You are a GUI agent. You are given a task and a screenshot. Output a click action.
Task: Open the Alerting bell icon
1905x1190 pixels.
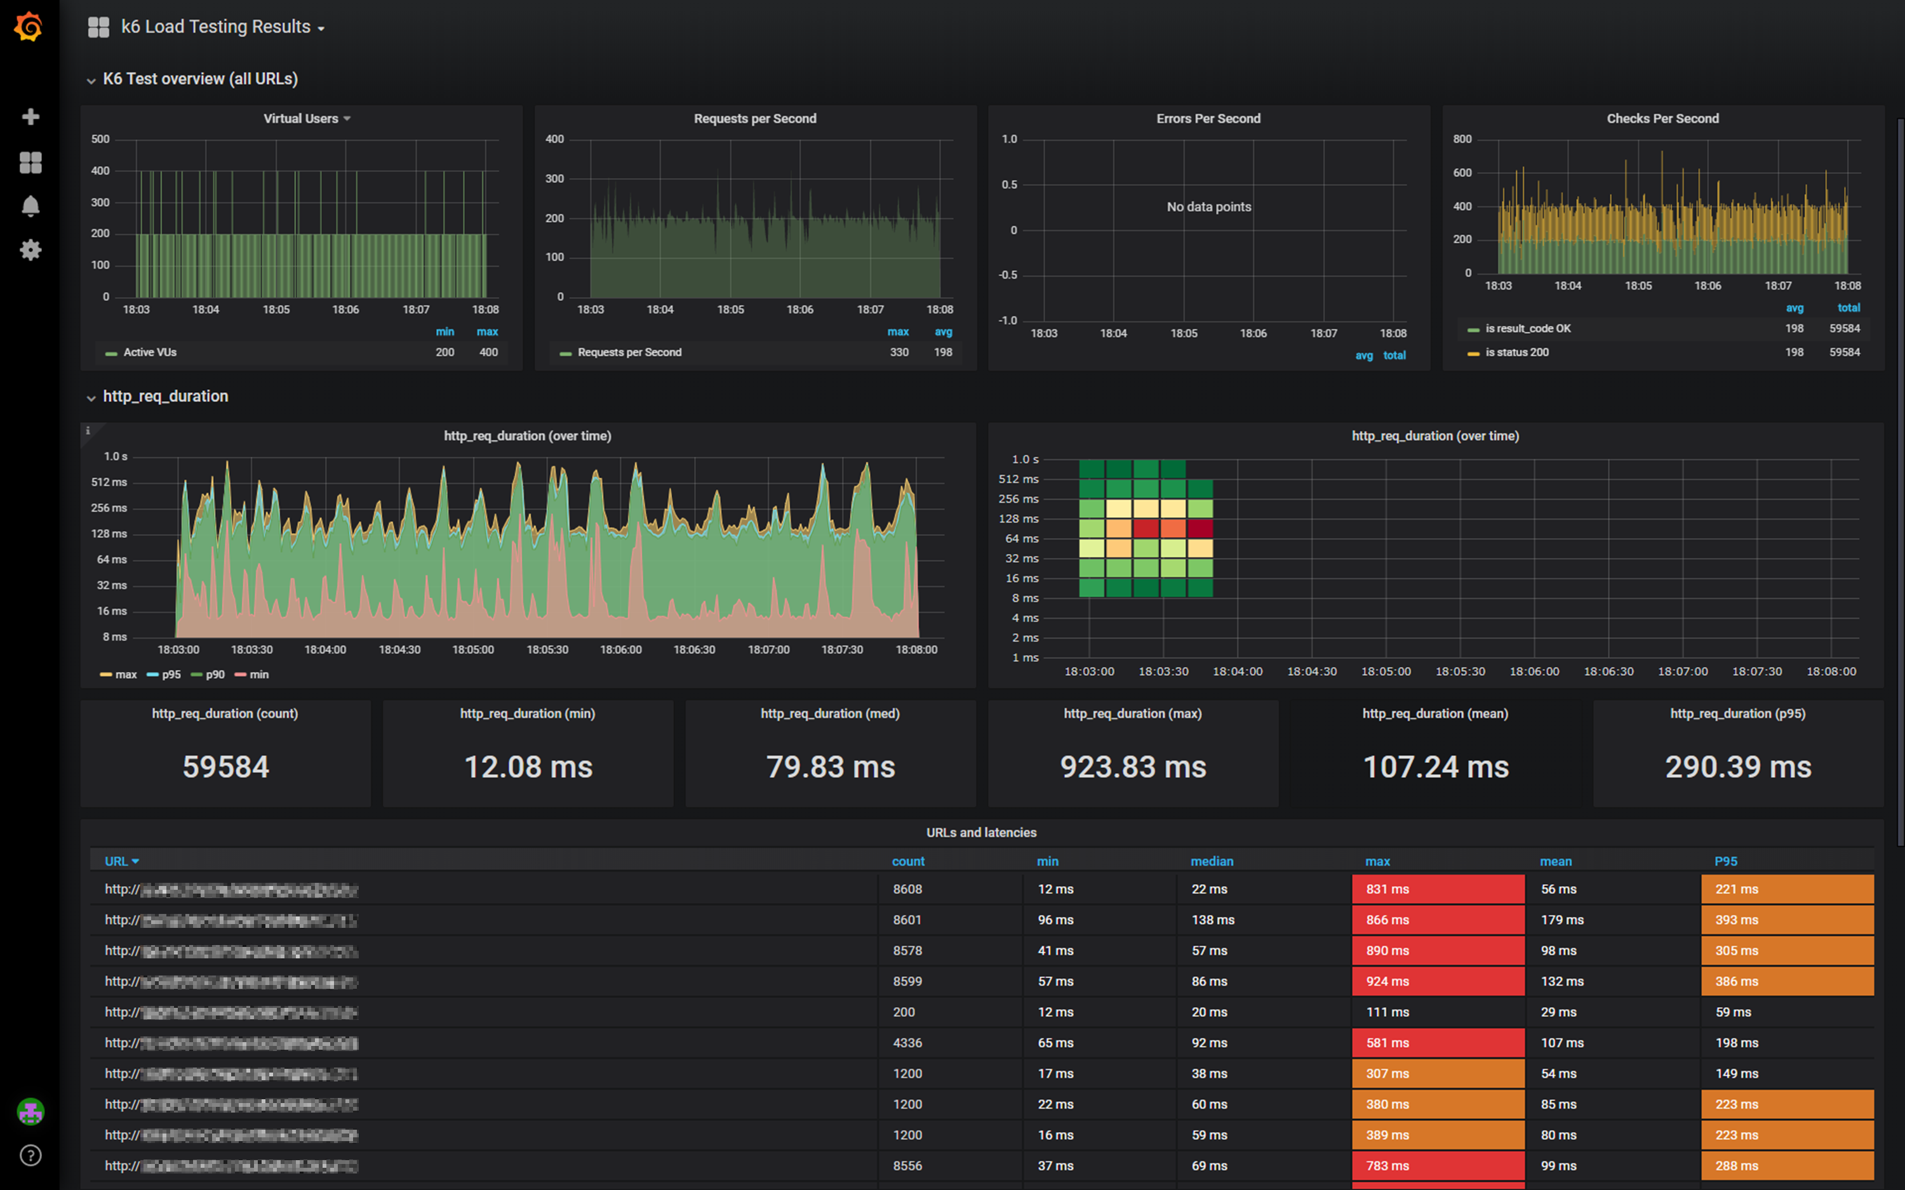(30, 206)
